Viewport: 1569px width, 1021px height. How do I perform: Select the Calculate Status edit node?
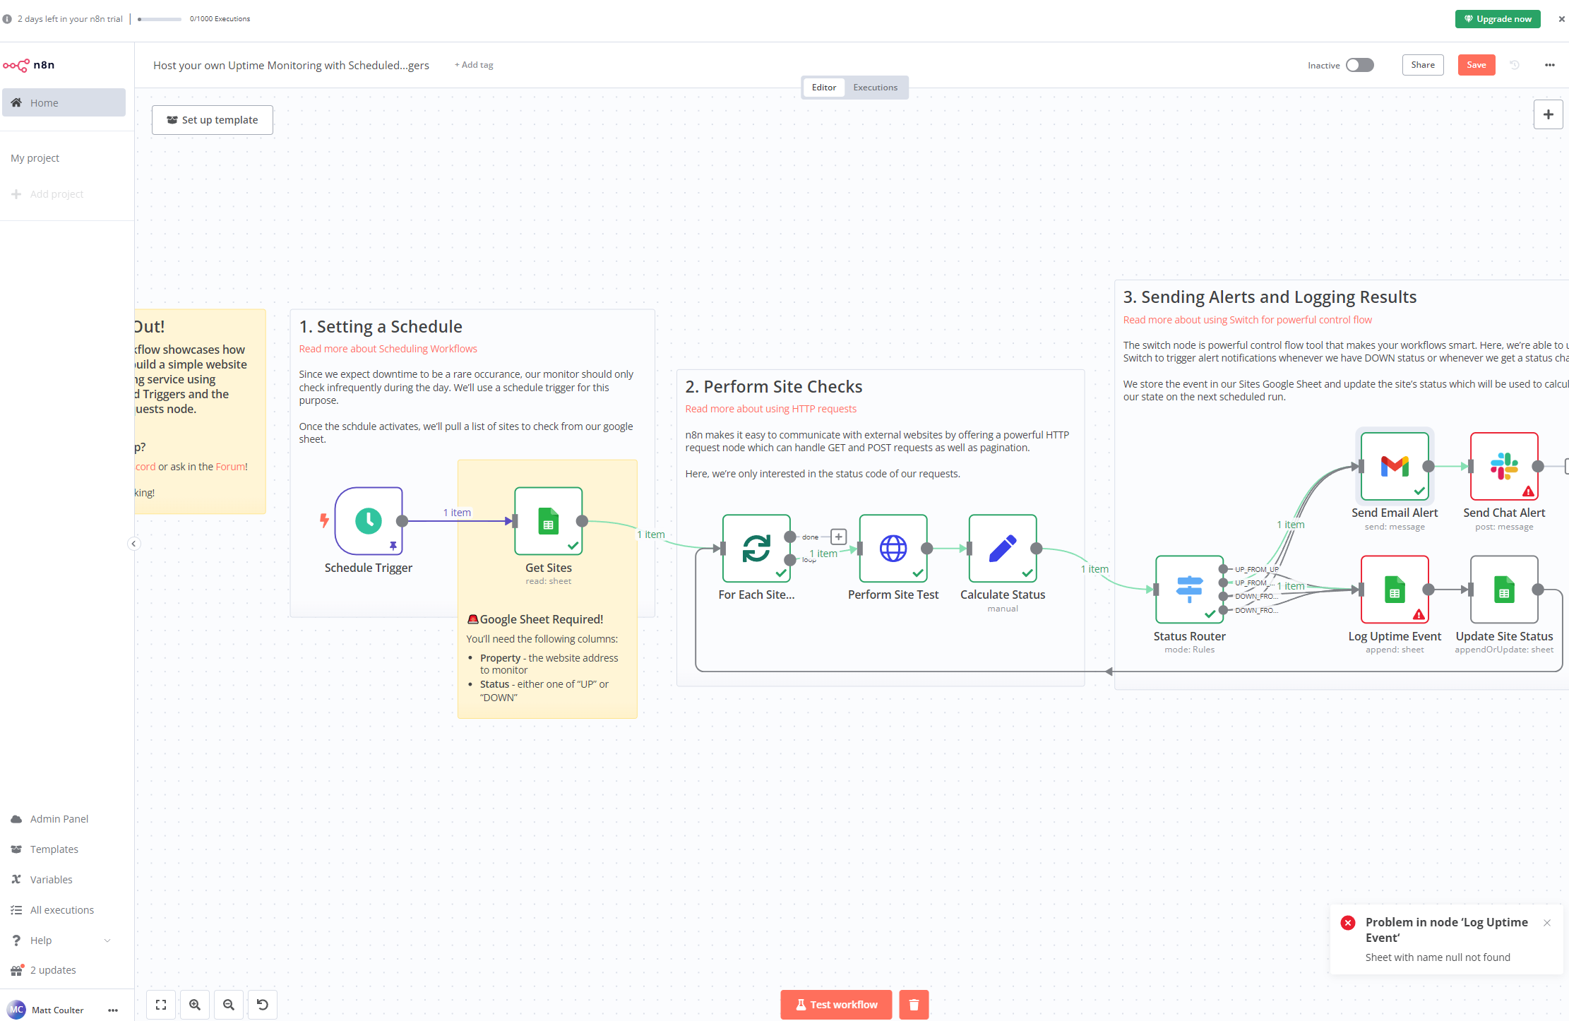tap(1003, 548)
